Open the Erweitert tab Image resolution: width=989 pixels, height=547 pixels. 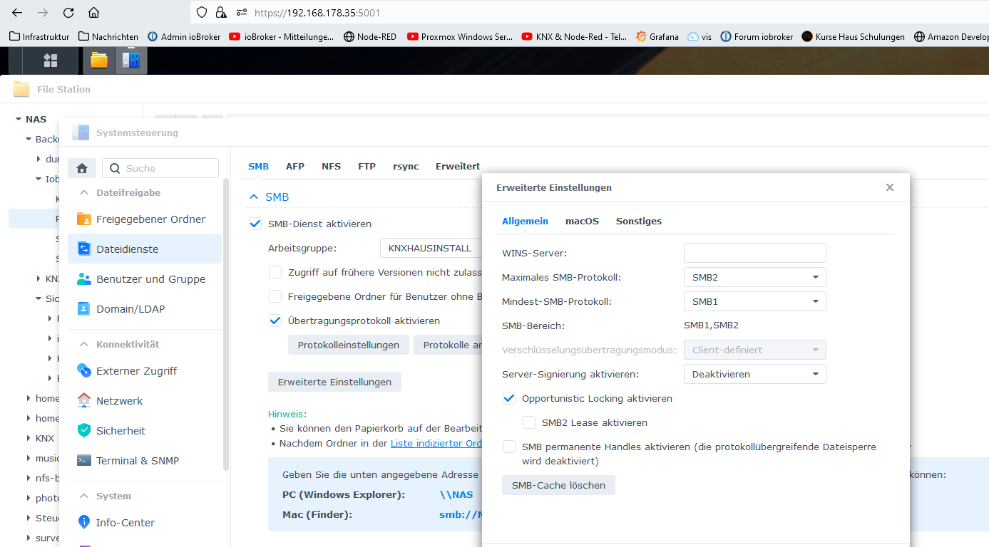[458, 166]
